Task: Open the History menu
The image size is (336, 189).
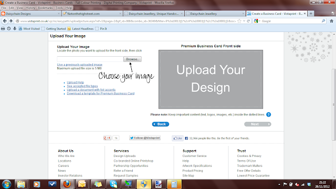Action: pos(30,8)
